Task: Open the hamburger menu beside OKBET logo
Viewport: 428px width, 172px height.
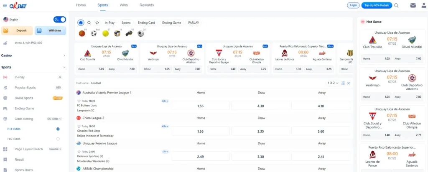Action: [x=5, y=5]
